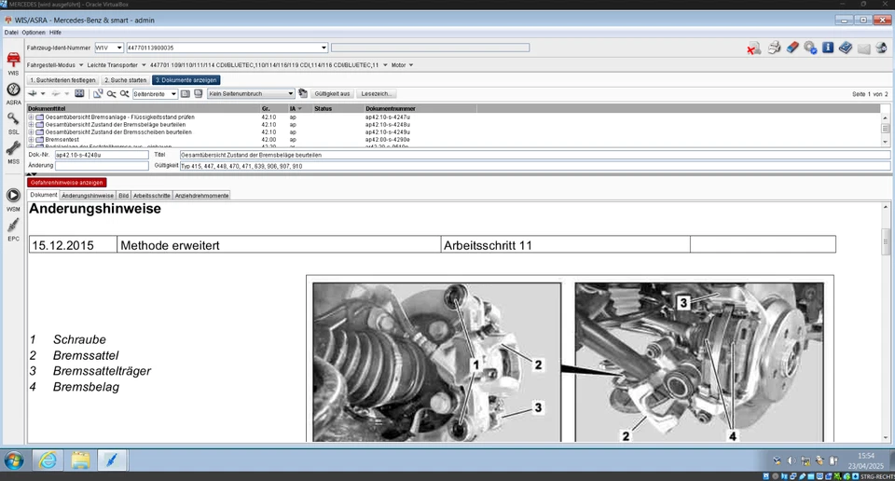Click the Lesezeich... bookmark button
This screenshot has width=895, height=481.
(x=376, y=93)
